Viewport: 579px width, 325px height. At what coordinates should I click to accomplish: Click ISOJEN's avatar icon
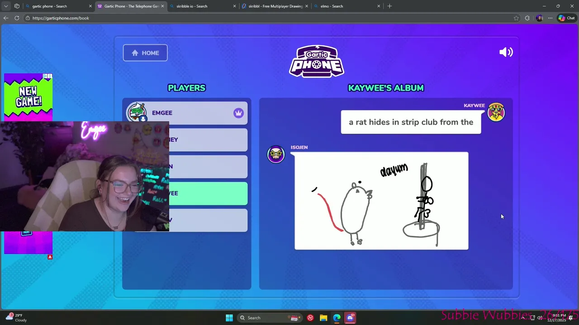click(x=276, y=154)
